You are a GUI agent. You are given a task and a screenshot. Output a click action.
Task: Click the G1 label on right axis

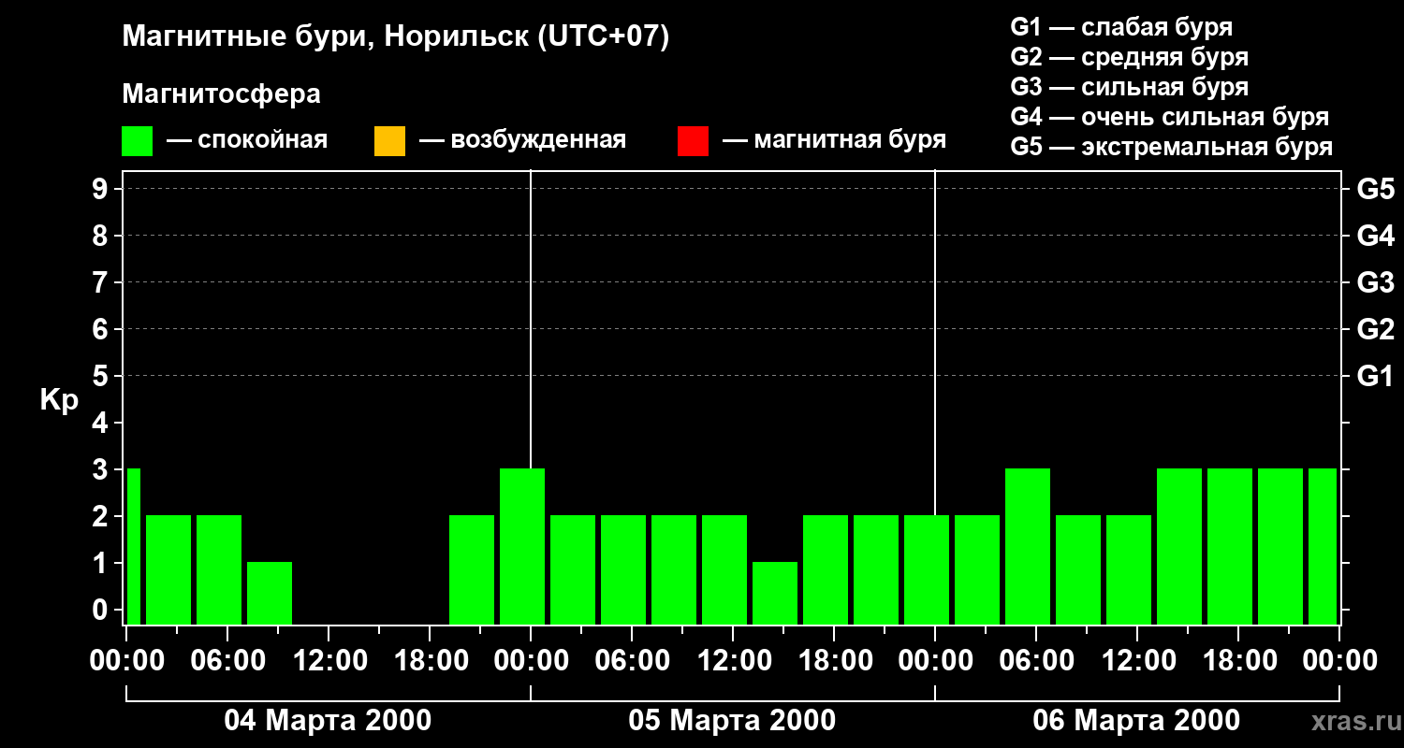(x=1375, y=376)
